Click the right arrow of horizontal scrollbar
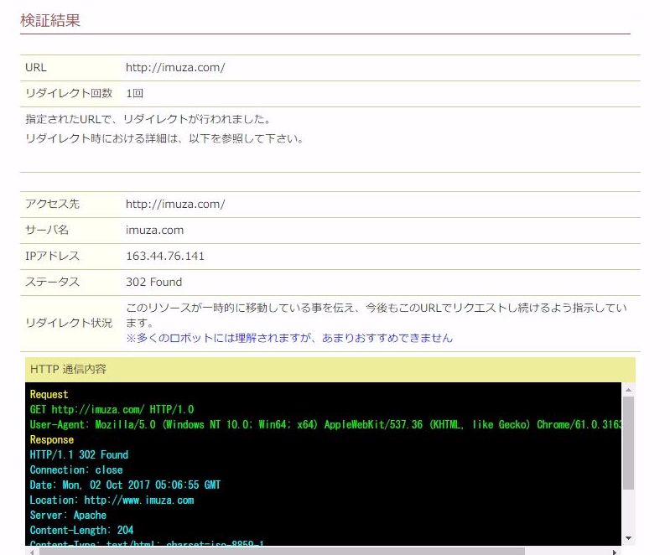This screenshot has width=670, height=555. tap(615, 552)
